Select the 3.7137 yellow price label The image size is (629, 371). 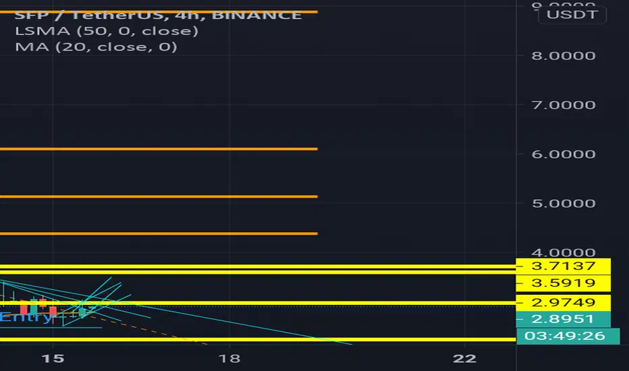click(564, 266)
